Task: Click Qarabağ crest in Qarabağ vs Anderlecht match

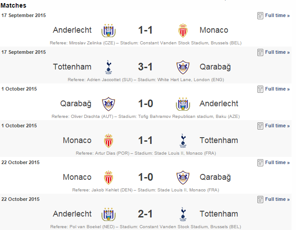Action: coord(109,104)
